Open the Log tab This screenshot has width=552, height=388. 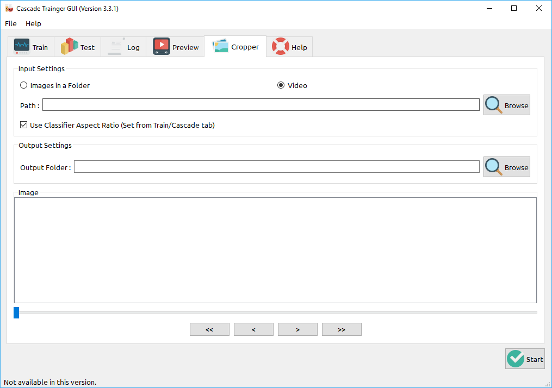(123, 47)
